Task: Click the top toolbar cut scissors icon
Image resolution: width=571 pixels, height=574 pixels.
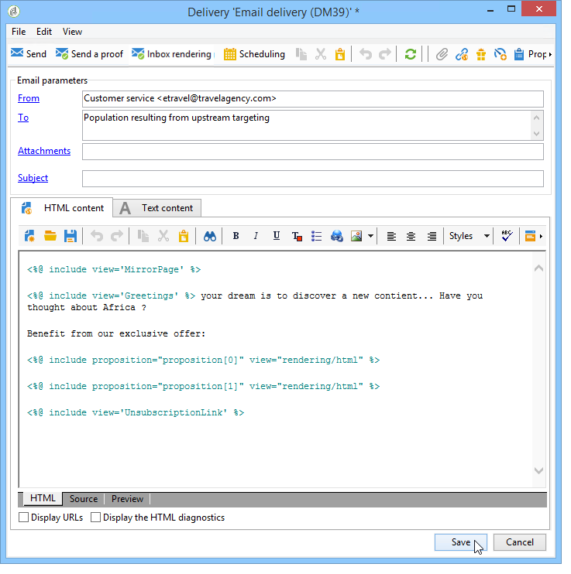Action: (x=321, y=54)
